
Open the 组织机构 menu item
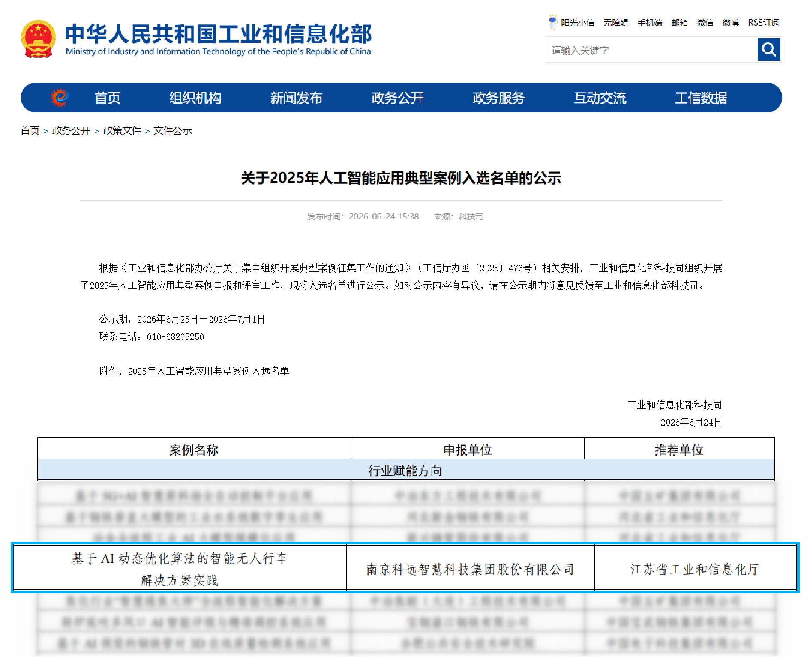pos(195,98)
